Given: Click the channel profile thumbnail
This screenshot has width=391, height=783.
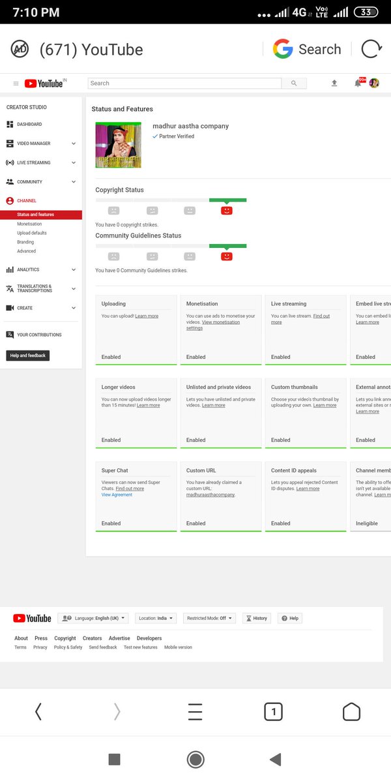Looking at the screenshot, I should (x=118, y=145).
